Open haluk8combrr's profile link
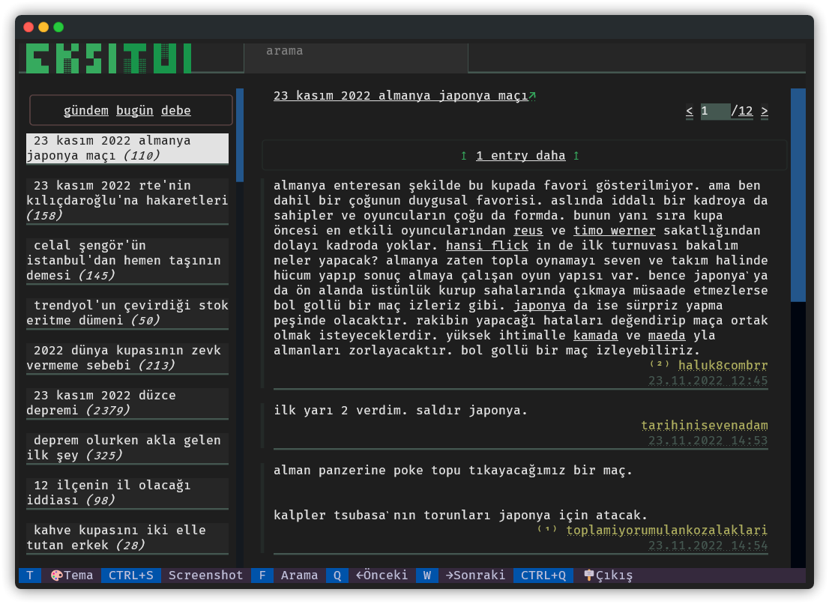The width and height of the screenshot is (829, 604). tap(721, 365)
